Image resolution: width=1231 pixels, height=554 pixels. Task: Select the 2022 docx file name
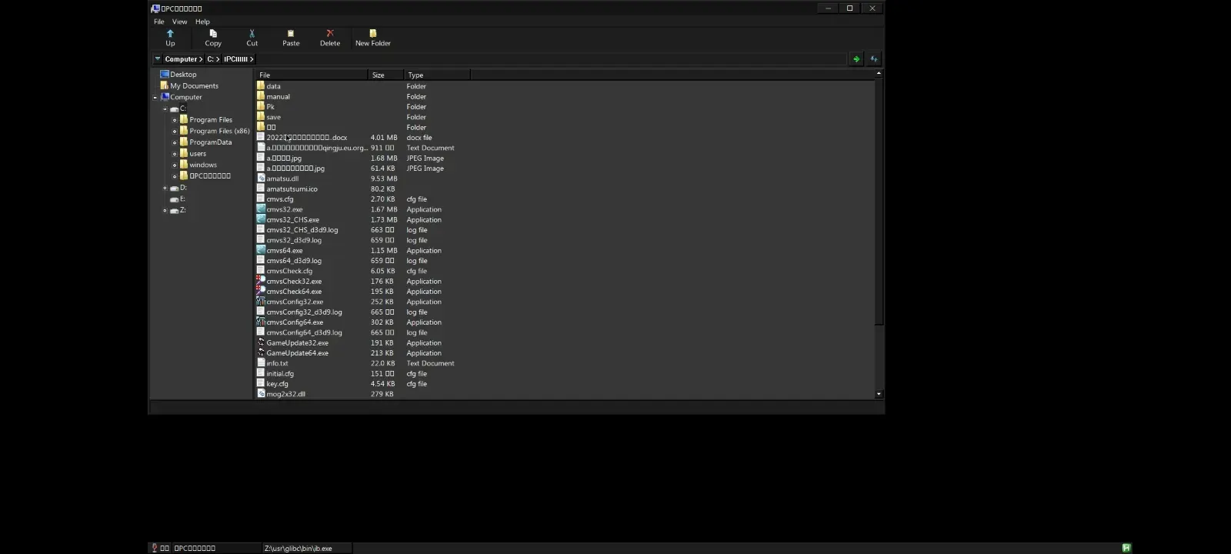[307, 138]
